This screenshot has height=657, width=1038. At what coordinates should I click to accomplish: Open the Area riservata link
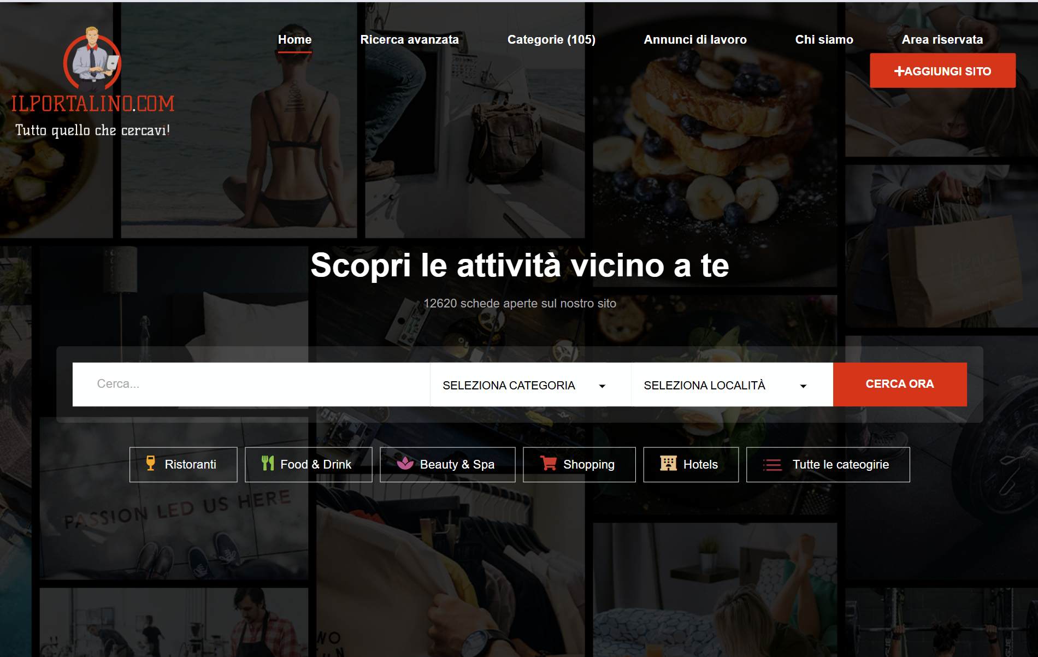942,39
